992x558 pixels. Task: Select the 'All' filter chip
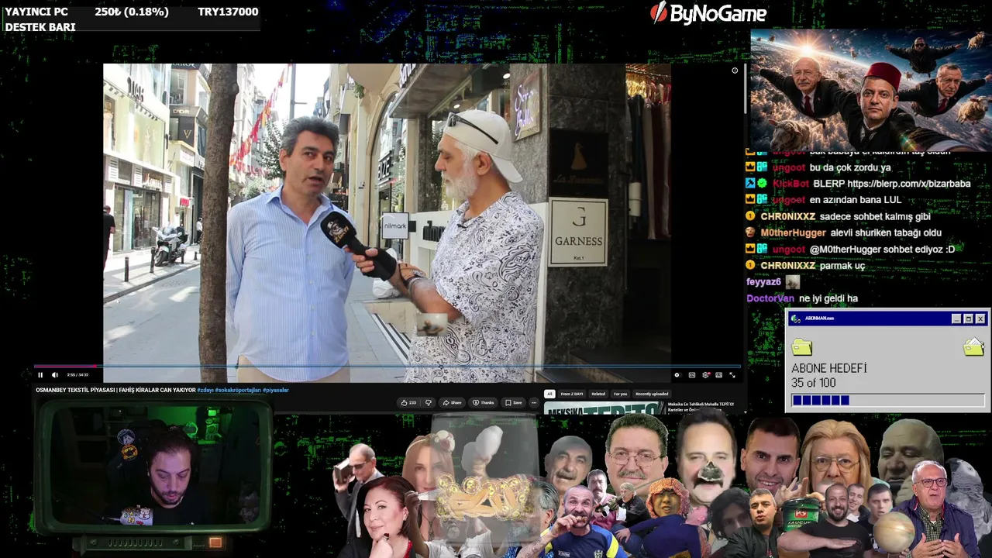[549, 394]
